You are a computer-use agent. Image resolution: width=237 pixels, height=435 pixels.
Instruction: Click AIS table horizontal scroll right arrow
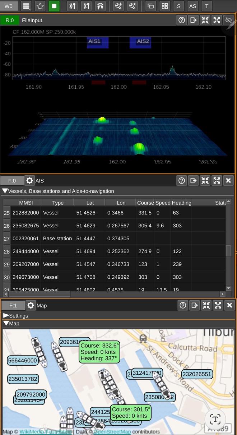pyautogui.click(x=223, y=294)
